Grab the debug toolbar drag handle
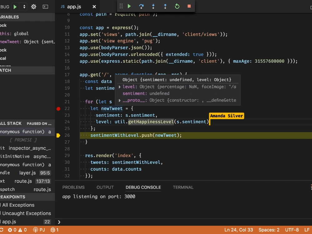This screenshot has height=234, width=312. click(121, 6)
